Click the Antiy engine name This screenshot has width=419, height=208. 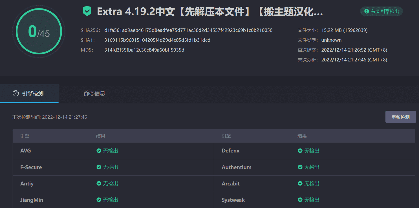coord(27,183)
